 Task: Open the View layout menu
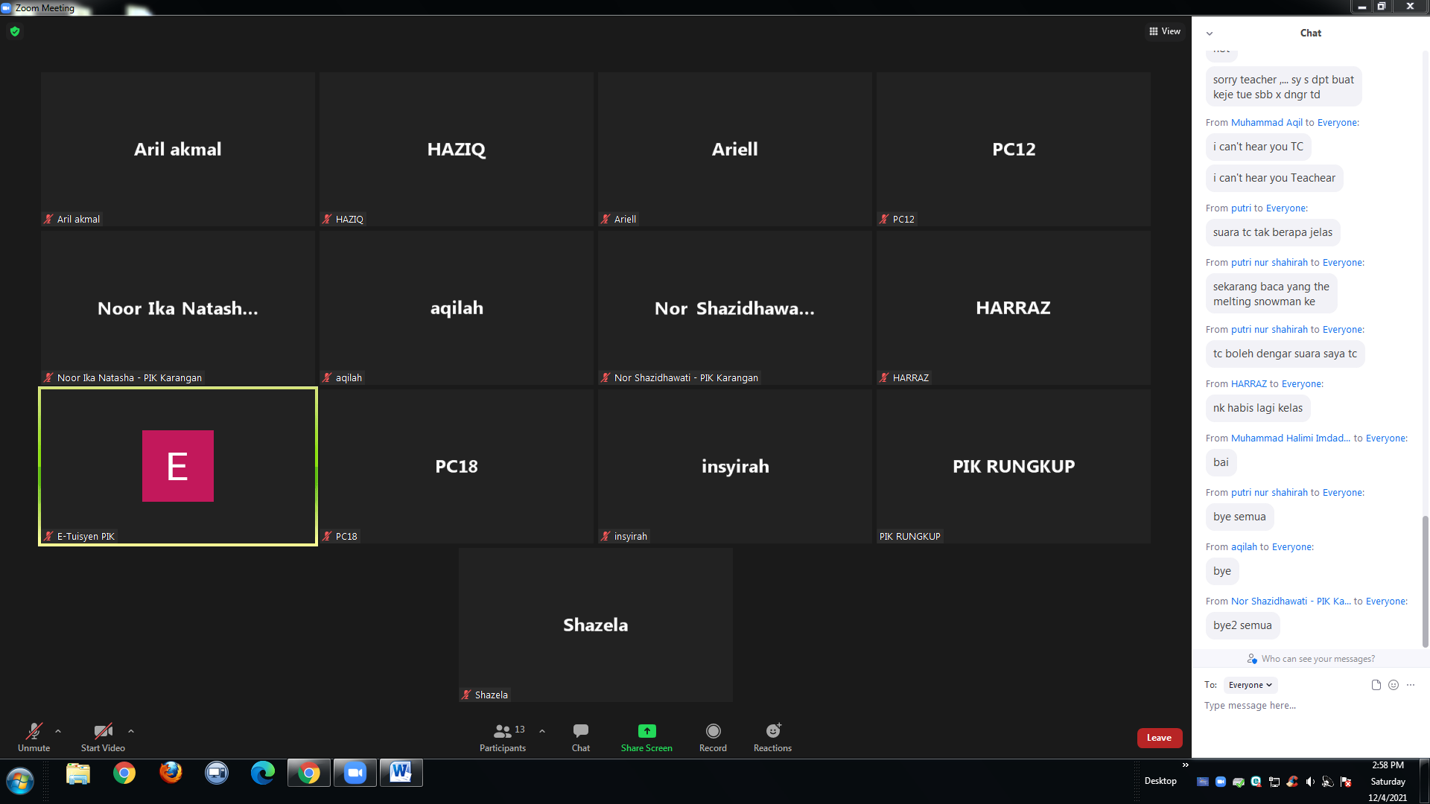(x=1165, y=31)
